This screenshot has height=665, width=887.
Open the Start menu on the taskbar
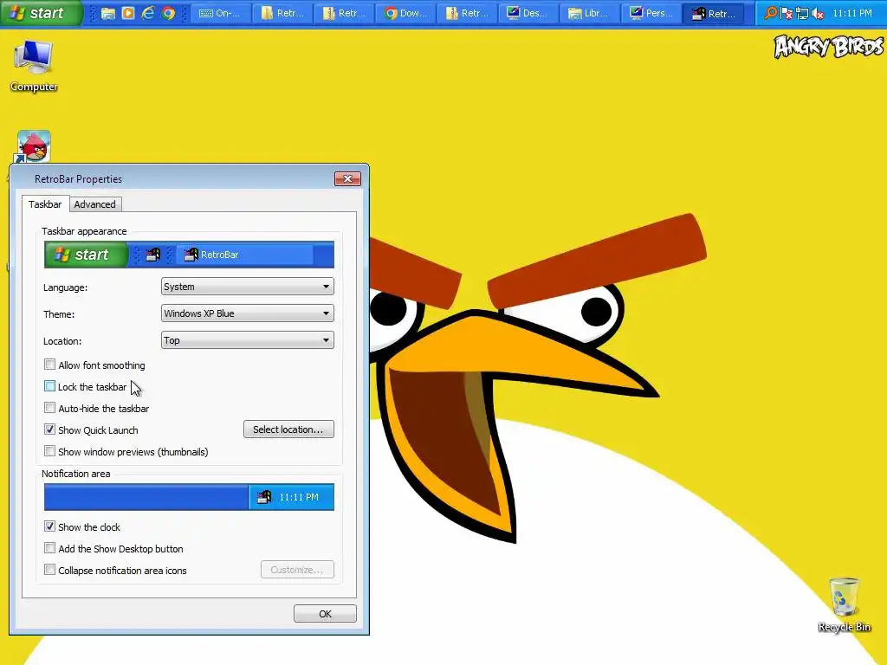pos(41,13)
